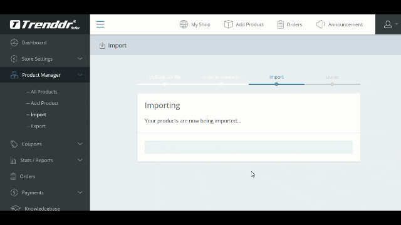
Task: Click the My Shop globe icon
Action: pos(184,24)
